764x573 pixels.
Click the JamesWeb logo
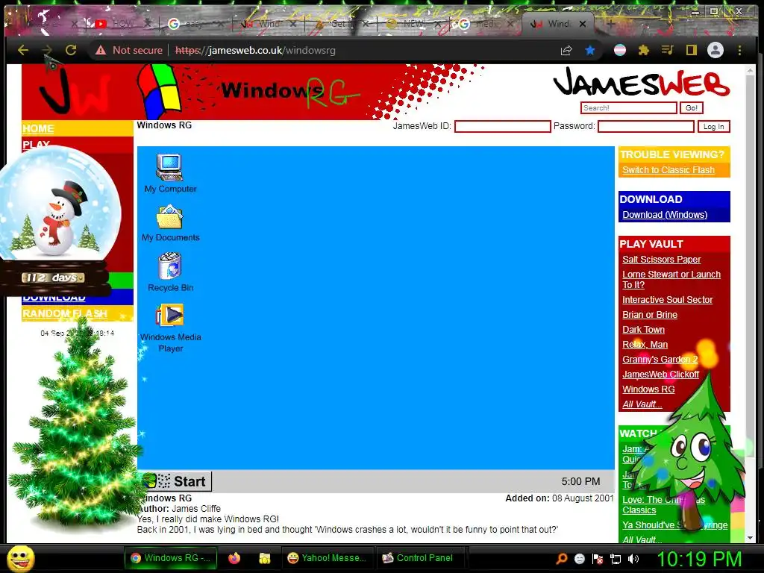641,82
